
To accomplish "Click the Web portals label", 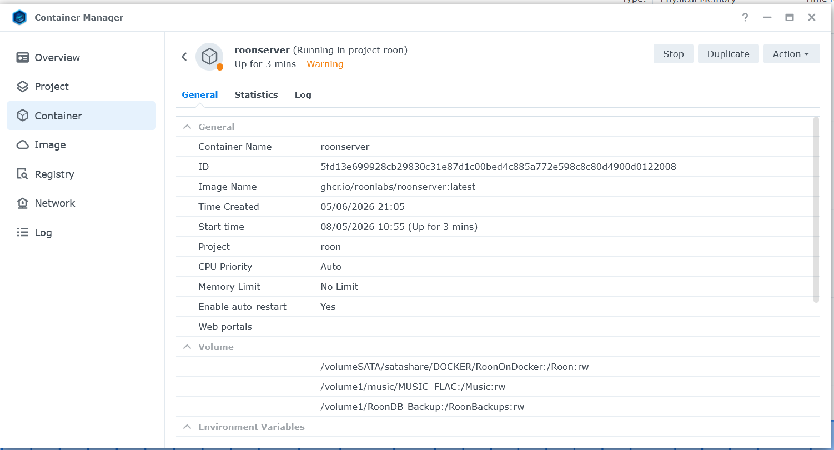I will pyautogui.click(x=225, y=327).
